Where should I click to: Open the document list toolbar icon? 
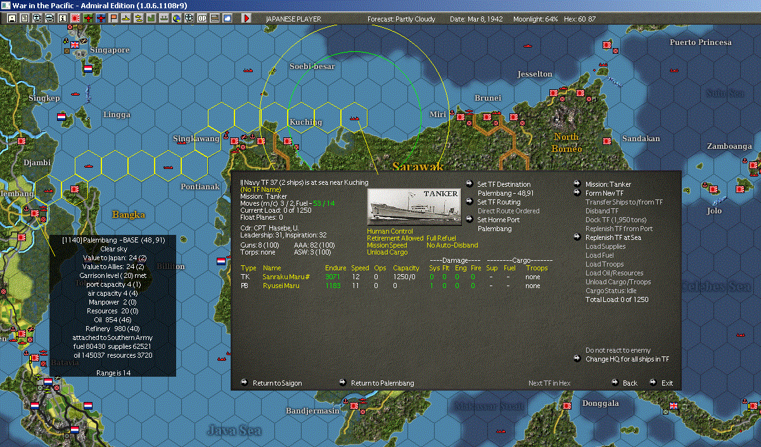point(25,18)
